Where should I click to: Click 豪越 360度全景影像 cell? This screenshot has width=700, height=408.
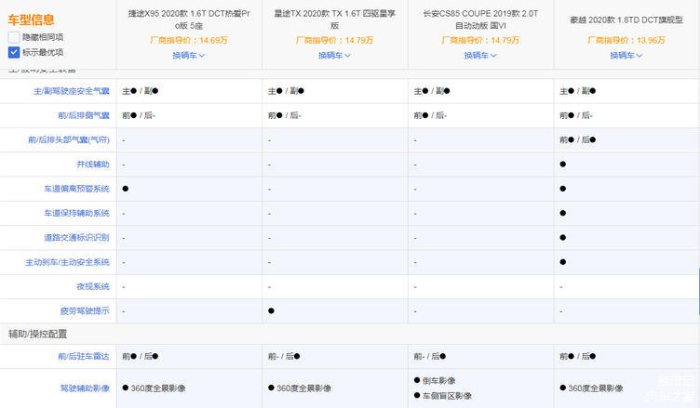[591, 388]
